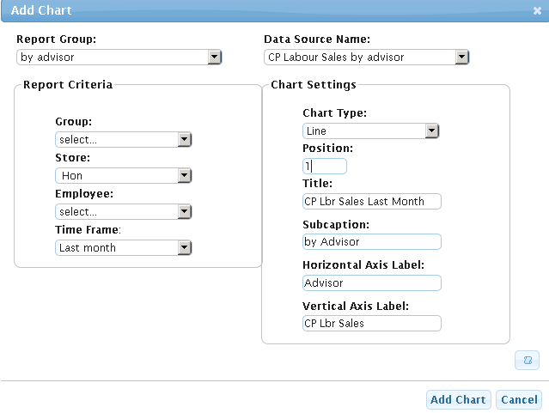This screenshot has width=549, height=413.
Task: Change the Time Frame dropdown
Action: [123, 247]
